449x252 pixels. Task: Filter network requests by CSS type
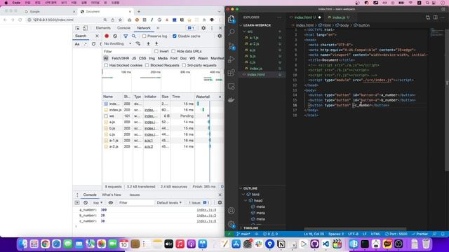click(142, 58)
